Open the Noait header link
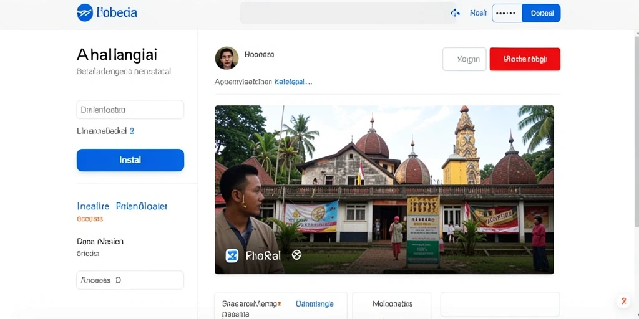Image resolution: width=639 pixels, height=319 pixels. click(478, 13)
